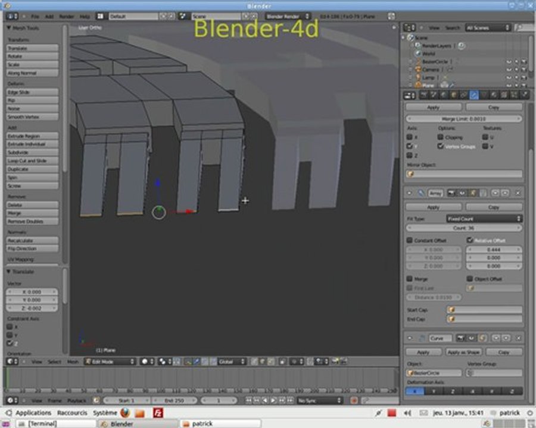Open the Help menu
Screen dimensions: 536x428
click(x=85, y=17)
